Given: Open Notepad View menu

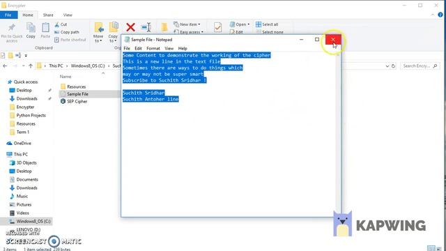Looking at the screenshot, I should coord(169,48).
